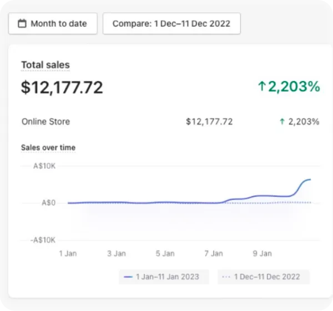Viewport: 333px width, 311px height.
Task: Click the solid blue line legend swatch
Action: pyautogui.click(x=128, y=277)
